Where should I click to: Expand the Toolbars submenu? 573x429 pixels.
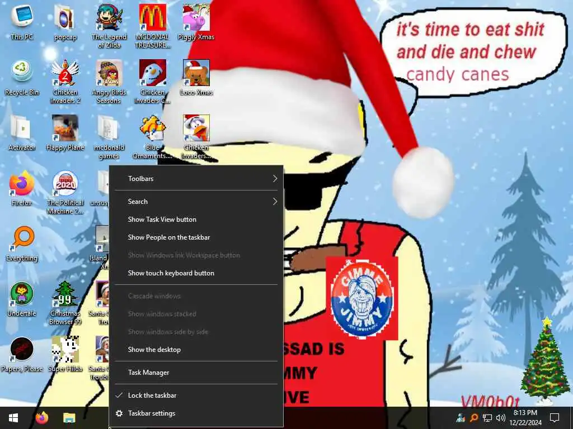tap(196, 178)
